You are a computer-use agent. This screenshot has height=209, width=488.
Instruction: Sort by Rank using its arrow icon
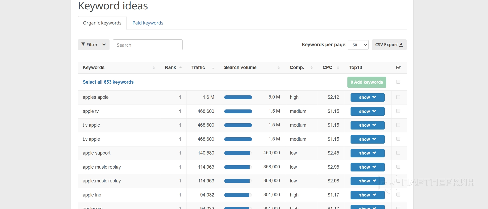coord(180,67)
